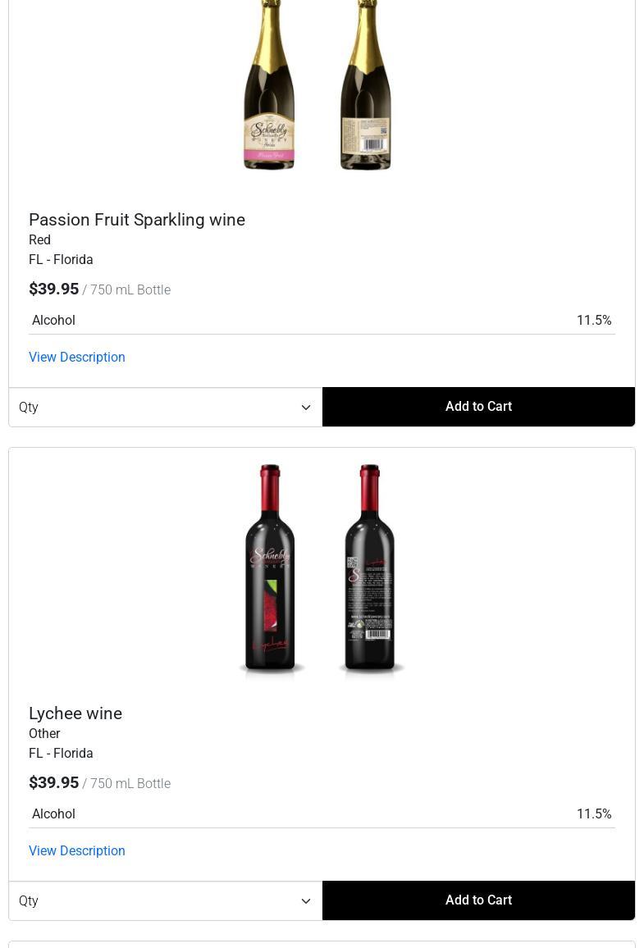Viewport: 644px width, 948px height.
Task: Click the $39.95 price of Passion Fruit Sparkling
Action: coord(54,289)
